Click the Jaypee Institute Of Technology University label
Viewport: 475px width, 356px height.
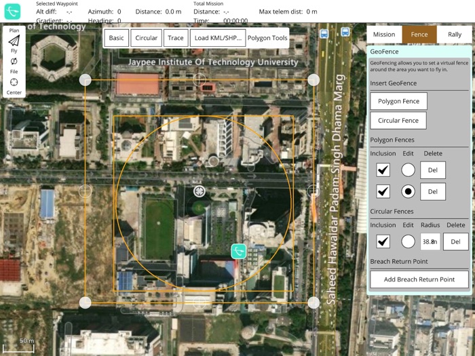click(213, 62)
